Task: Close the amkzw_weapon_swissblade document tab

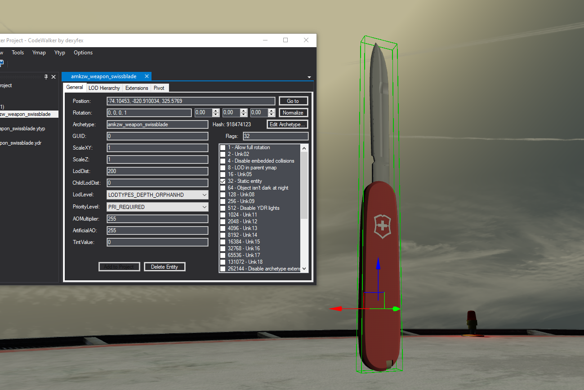Action: pos(147,76)
